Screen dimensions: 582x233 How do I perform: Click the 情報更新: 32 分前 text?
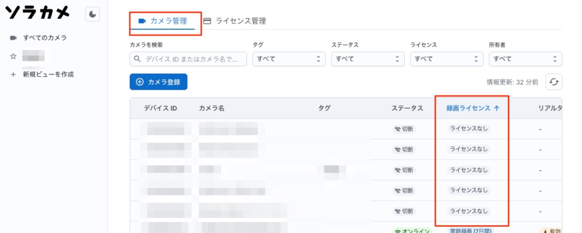512,82
